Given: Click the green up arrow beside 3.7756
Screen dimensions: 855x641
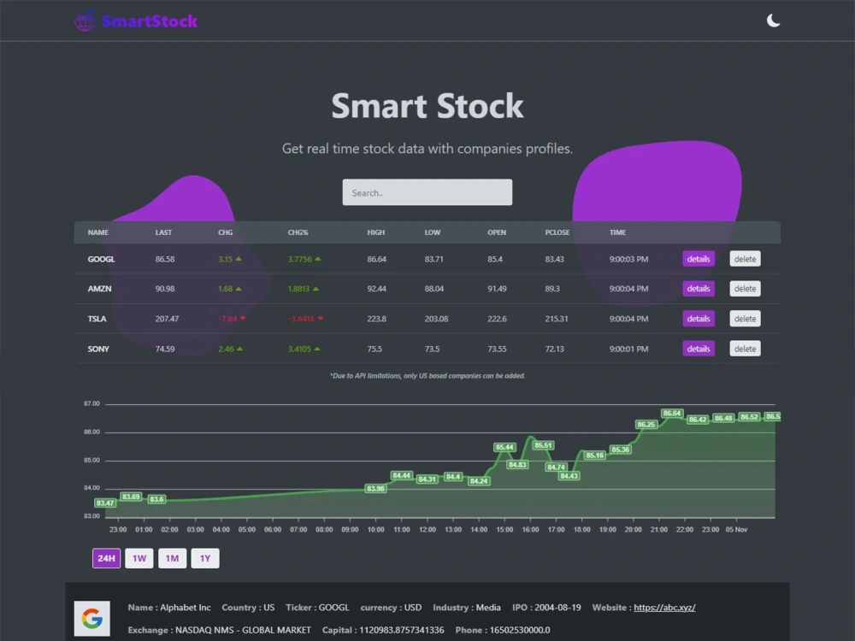Looking at the screenshot, I should (318, 259).
